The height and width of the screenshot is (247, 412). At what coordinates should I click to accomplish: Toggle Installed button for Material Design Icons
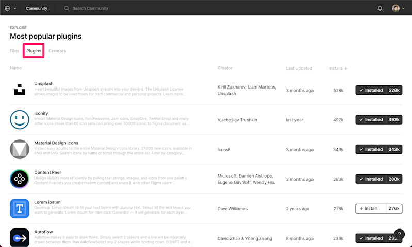(378, 149)
